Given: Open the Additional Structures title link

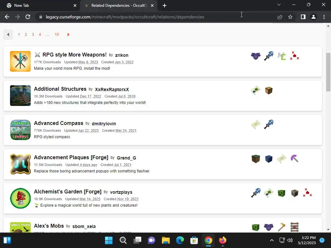Looking at the screenshot, I should pos(60,89).
